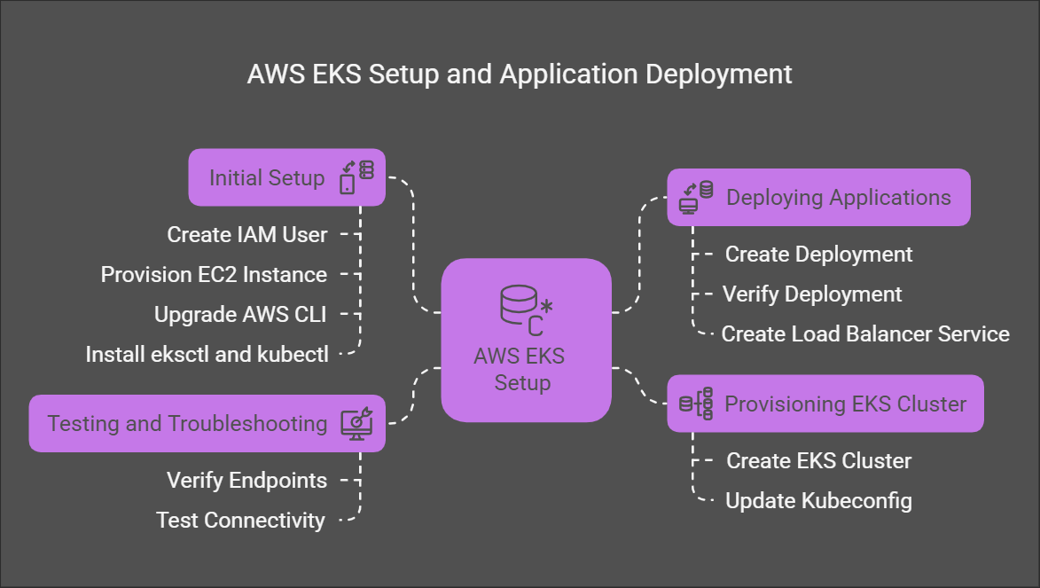Click the database icon on Initial Setup node
Screen dimensions: 1040x588
click(366, 169)
